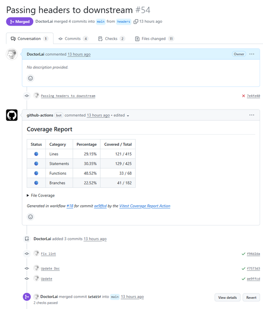
Task: Open the 'Update' commit
Action: (46, 279)
